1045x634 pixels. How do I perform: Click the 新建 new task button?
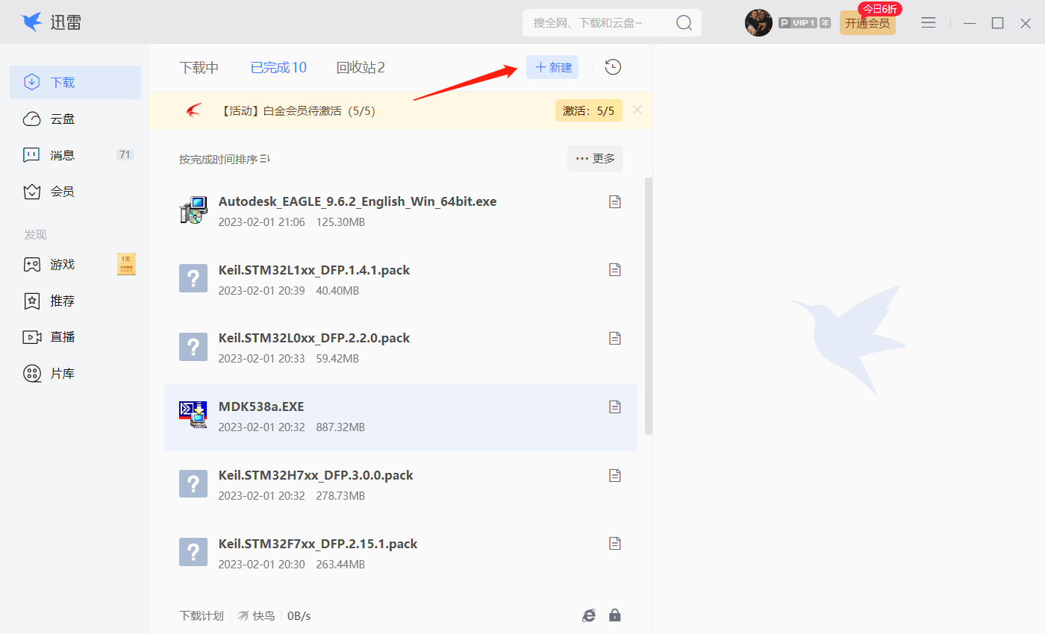point(552,67)
